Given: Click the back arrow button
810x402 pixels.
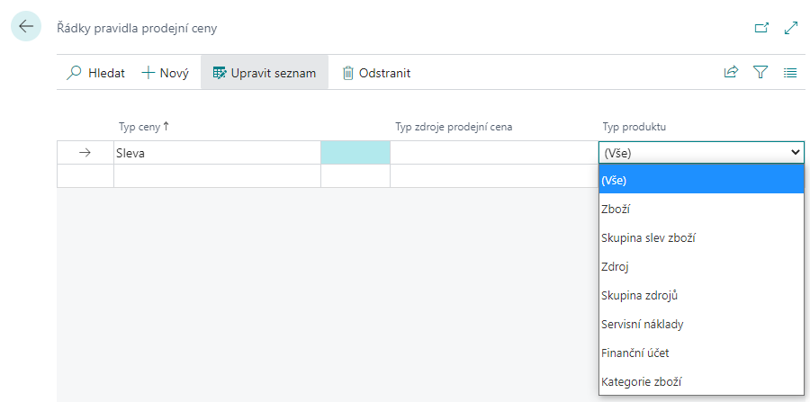Looking at the screenshot, I should (x=25, y=27).
